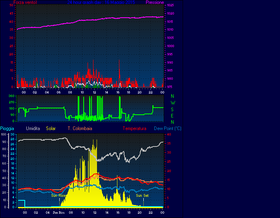Click the green E wind direction letter
280x218 pixels.
(173, 115)
